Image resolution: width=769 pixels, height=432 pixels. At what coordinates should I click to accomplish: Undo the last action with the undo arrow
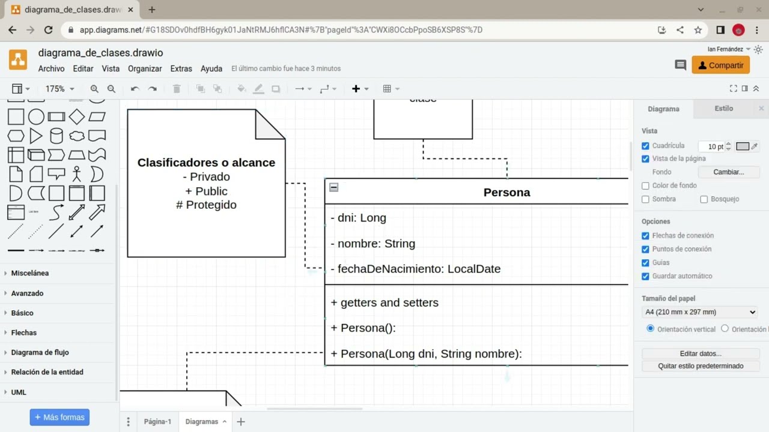pos(135,89)
